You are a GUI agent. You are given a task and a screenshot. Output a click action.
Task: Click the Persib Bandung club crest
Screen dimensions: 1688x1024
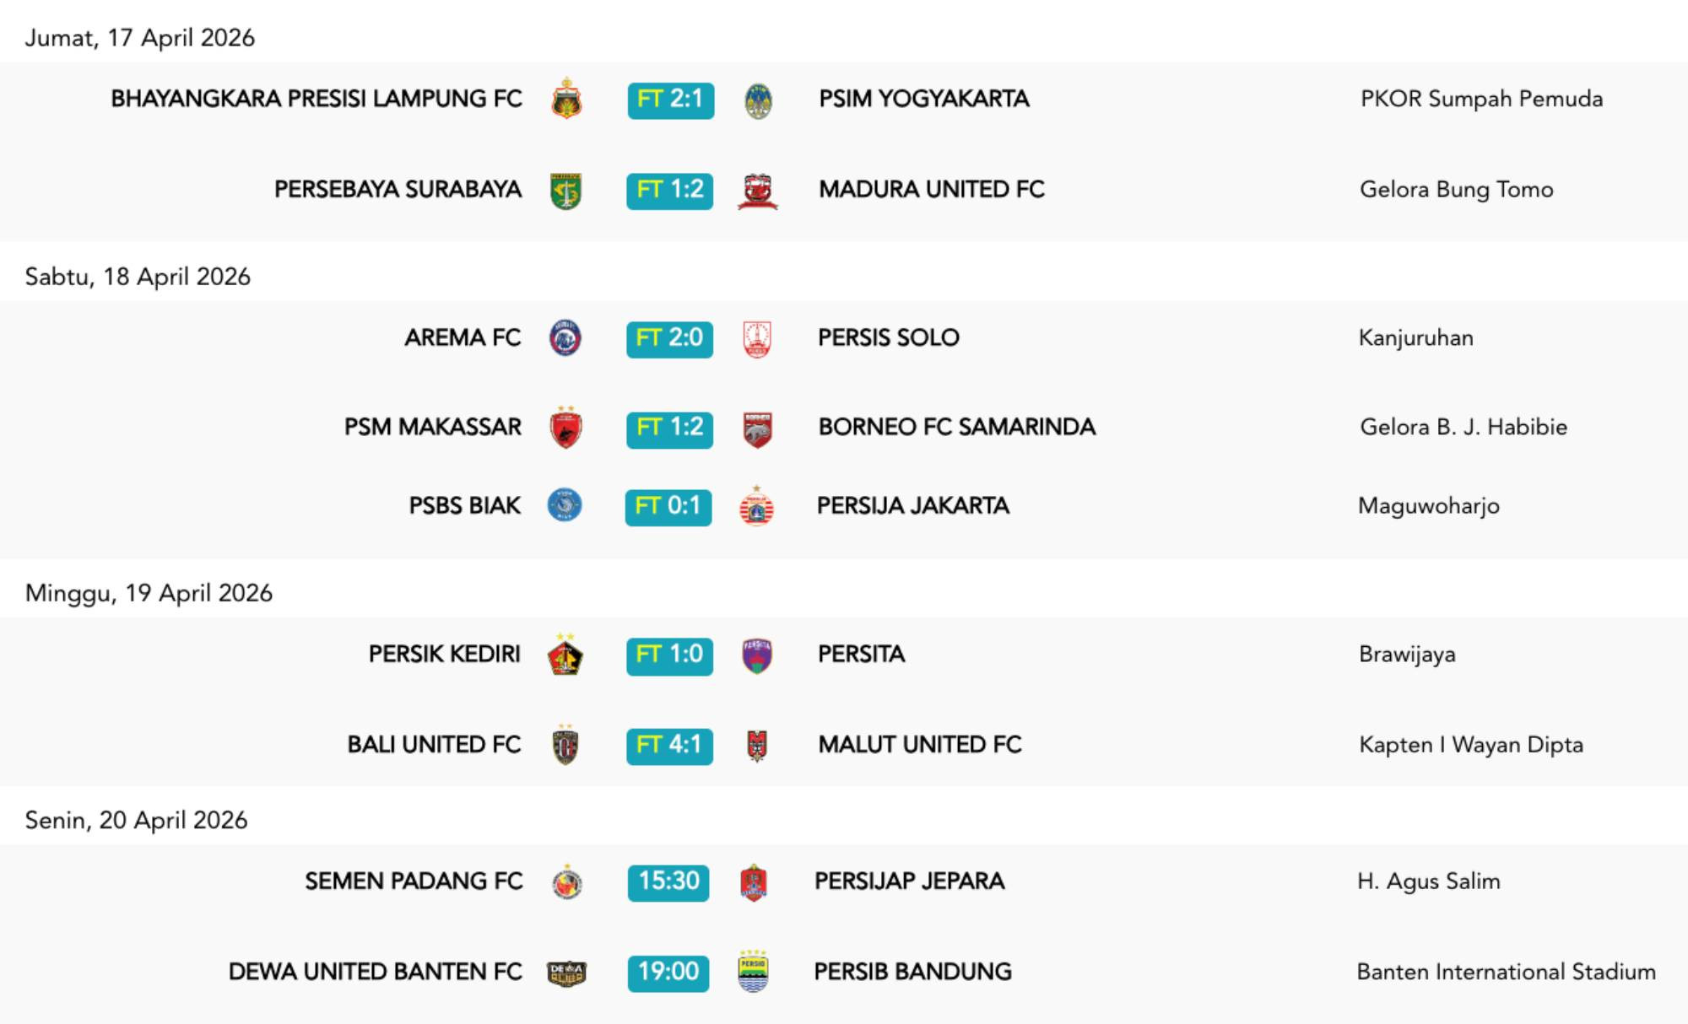(752, 972)
